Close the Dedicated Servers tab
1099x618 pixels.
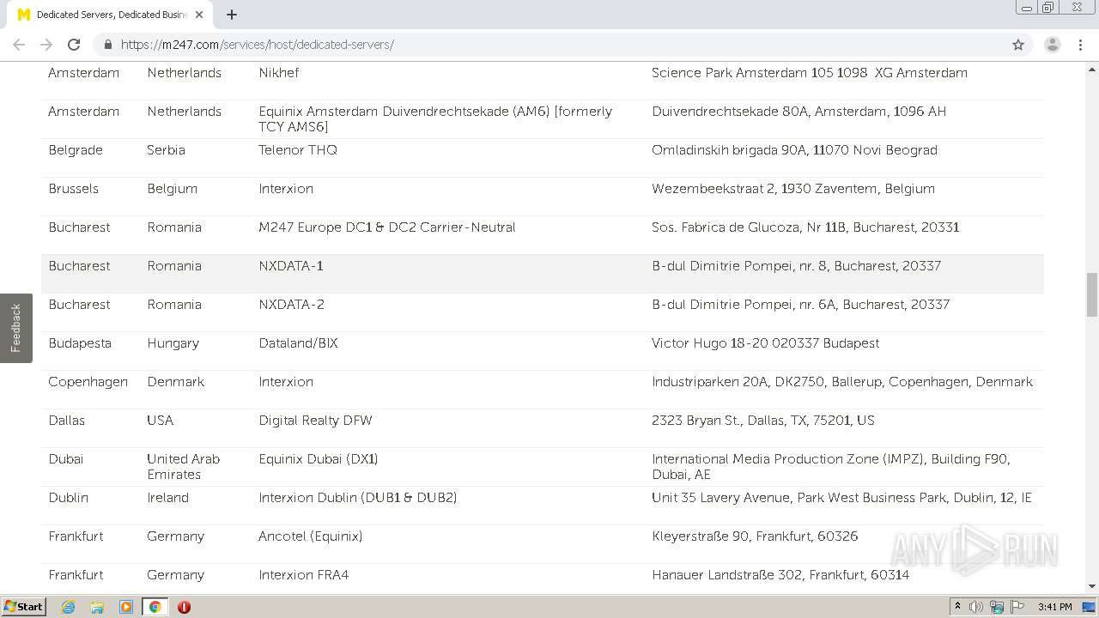199,15
